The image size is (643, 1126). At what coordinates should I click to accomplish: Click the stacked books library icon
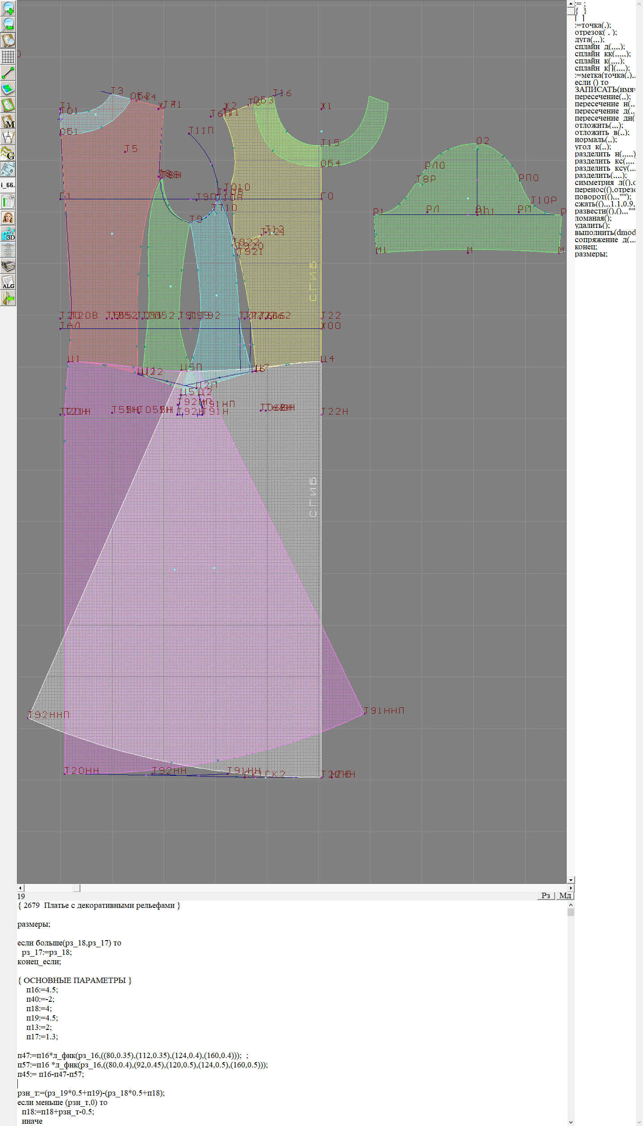(x=8, y=266)
